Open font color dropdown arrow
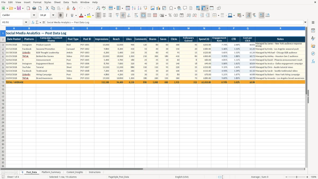This screenshot has width=318, height=179. 85,15
